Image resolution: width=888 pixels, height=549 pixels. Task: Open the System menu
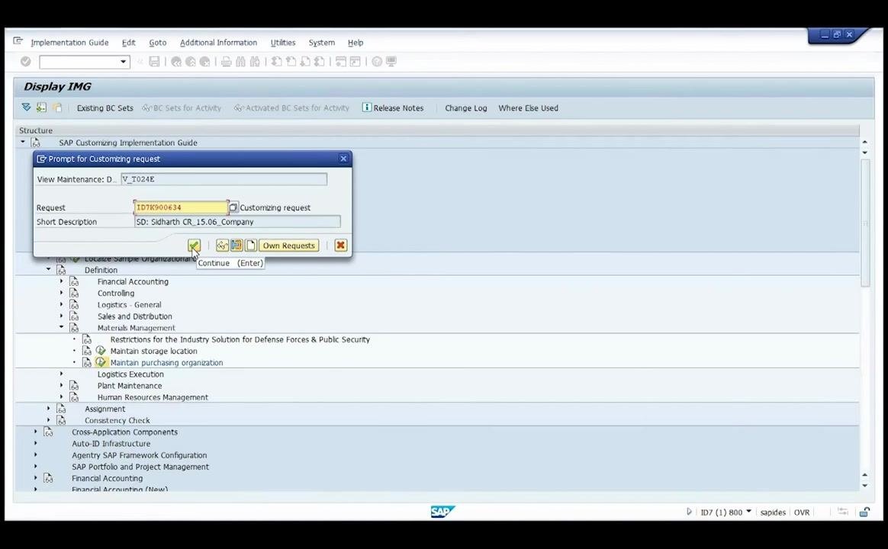point(321,43)
